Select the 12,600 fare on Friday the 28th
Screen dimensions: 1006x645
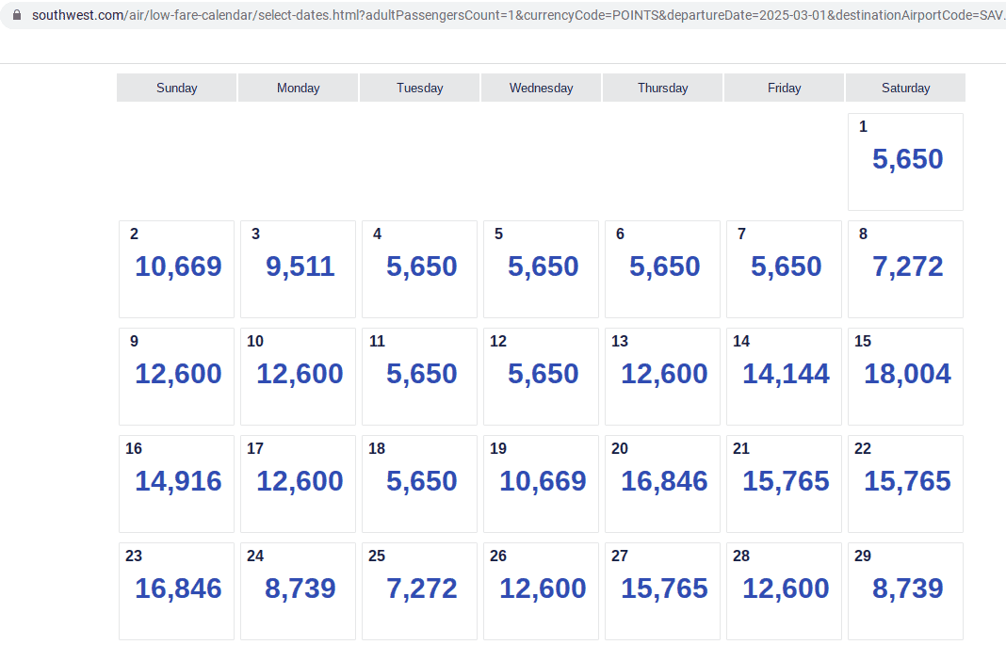[784, 589]
